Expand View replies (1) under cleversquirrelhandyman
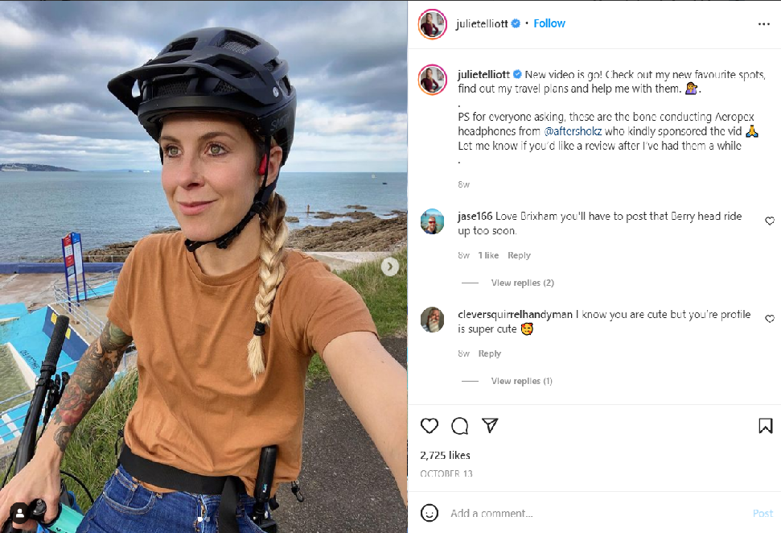Screen dimensions: 781x533 [x=522, y=381]
